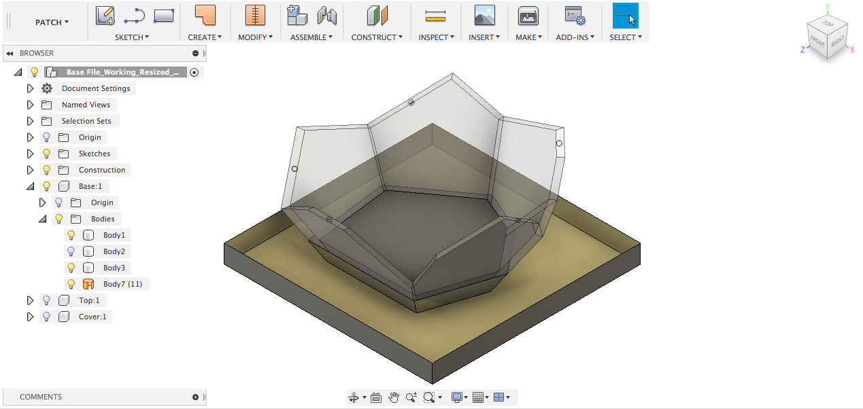Expand the Sketches folder

click(x=30, y=154)
